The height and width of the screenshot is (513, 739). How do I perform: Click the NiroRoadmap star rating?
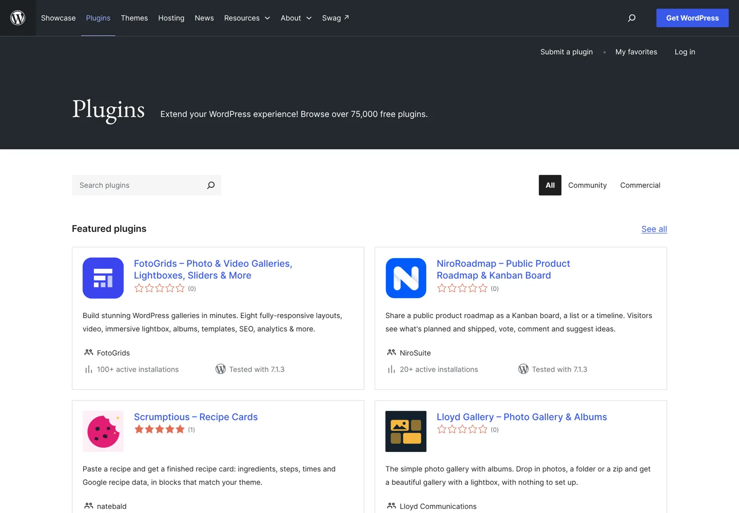pyautogui.click(x=462, y=288)
